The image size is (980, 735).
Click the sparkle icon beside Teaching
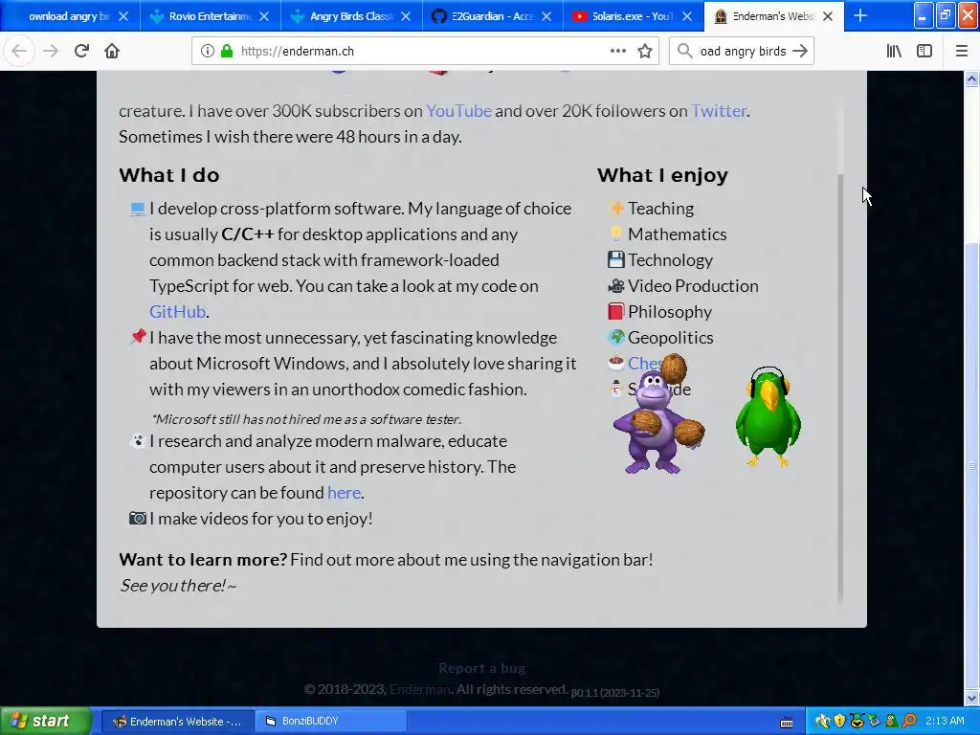[x=615, y=208]
